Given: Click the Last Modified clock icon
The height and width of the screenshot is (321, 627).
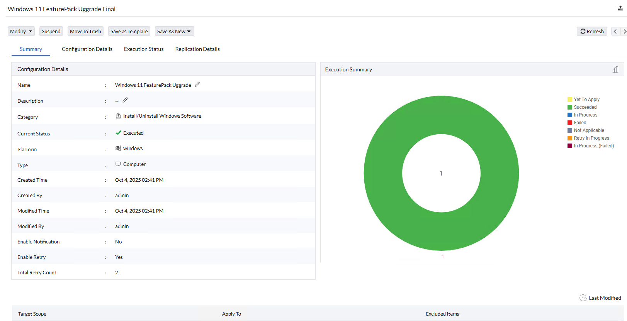Looking at the screenshot, I should click(x=583, y=298).
